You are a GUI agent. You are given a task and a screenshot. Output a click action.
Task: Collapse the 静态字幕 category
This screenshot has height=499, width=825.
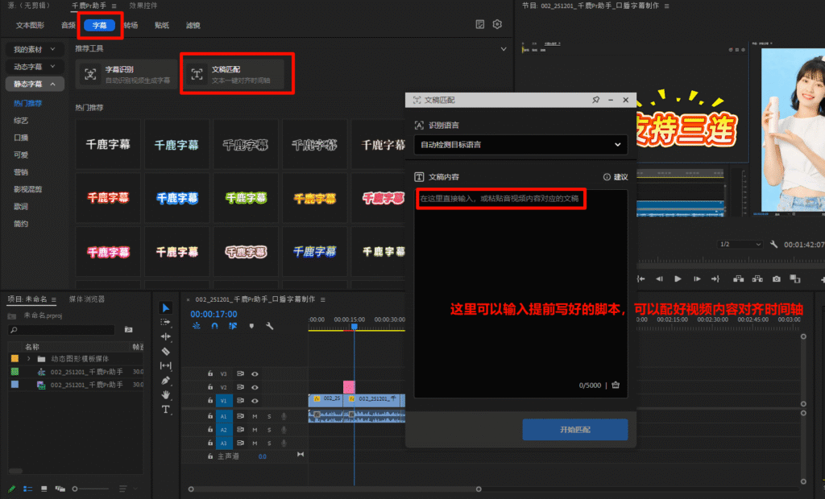pos(35,85)
